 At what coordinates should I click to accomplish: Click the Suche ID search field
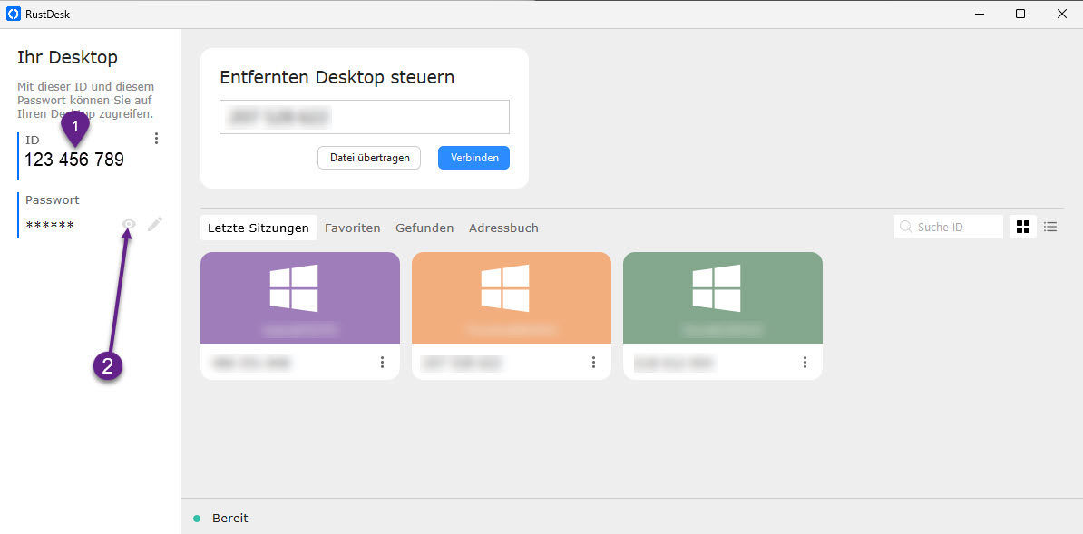pyautogui.click(x=949, y=227)
